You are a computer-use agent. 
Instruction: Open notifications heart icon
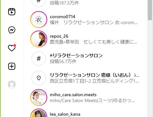coord(12,48)
